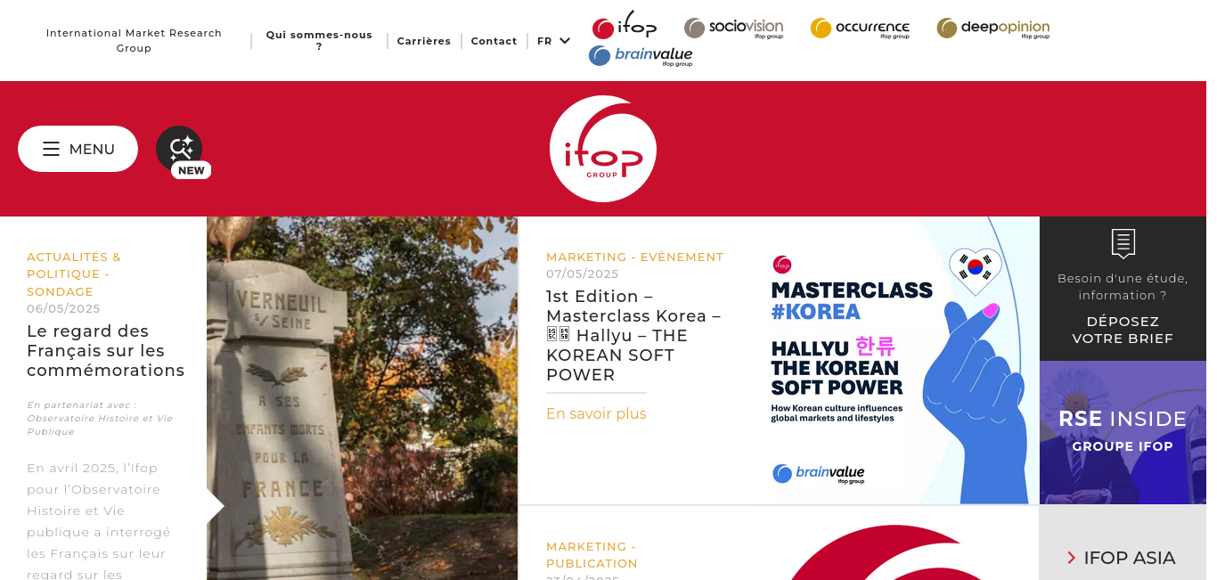Click En savoir plus link
Viewport: 1217px width, 580px height.
596,413
